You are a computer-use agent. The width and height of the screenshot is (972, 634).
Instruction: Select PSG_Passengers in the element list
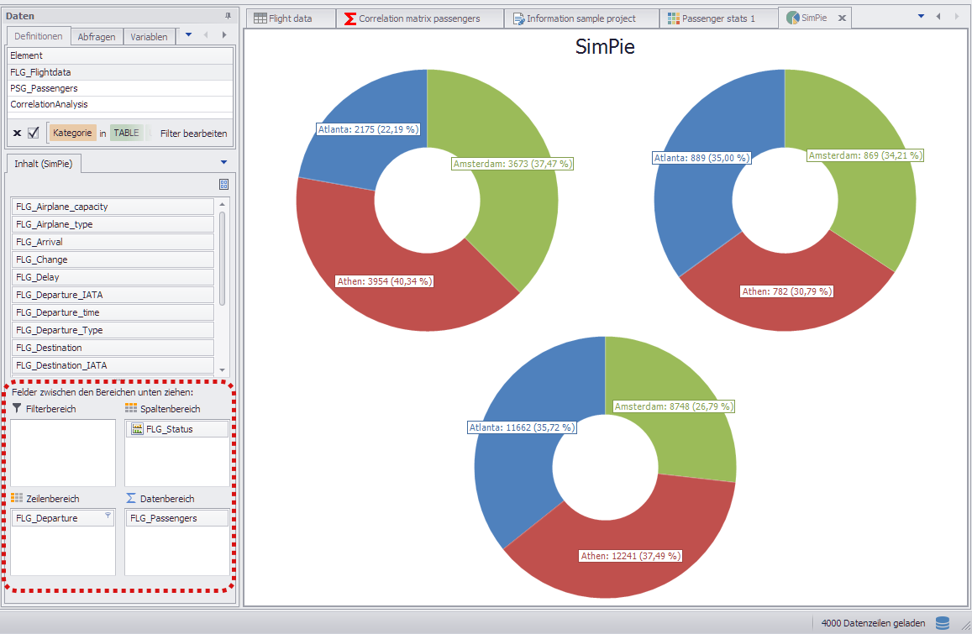tap(44, 88)
